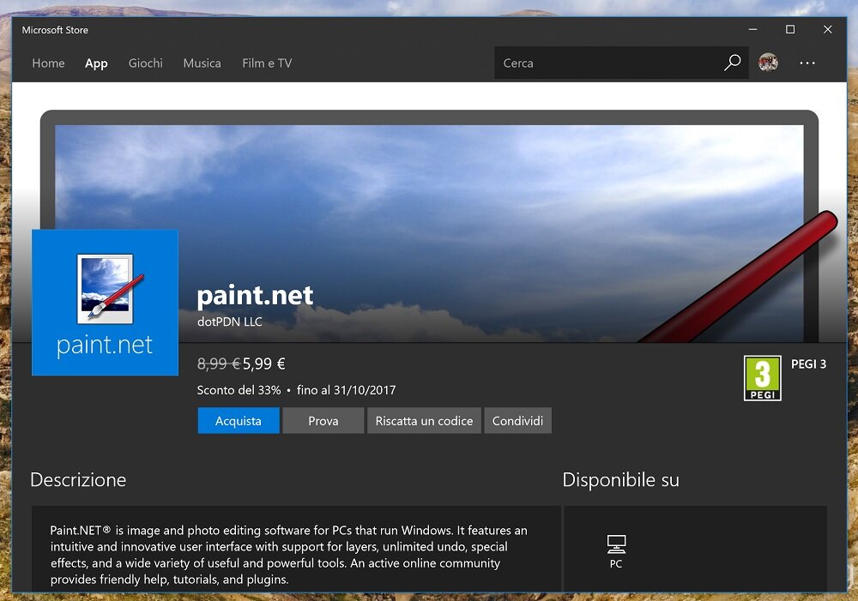Open the Musica section
This screenshot has height=601, width=858.
coord(202,63)
